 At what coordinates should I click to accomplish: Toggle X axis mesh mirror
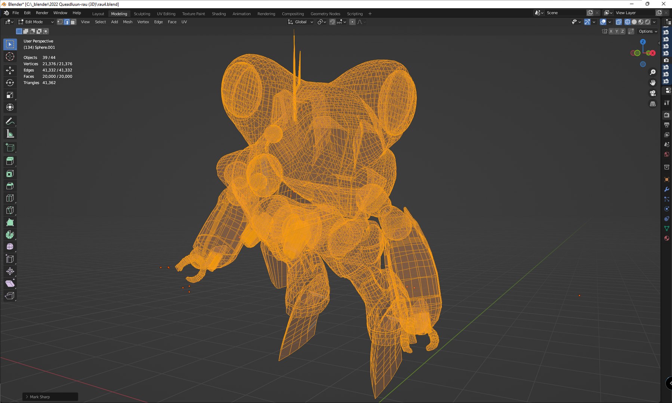611,31
